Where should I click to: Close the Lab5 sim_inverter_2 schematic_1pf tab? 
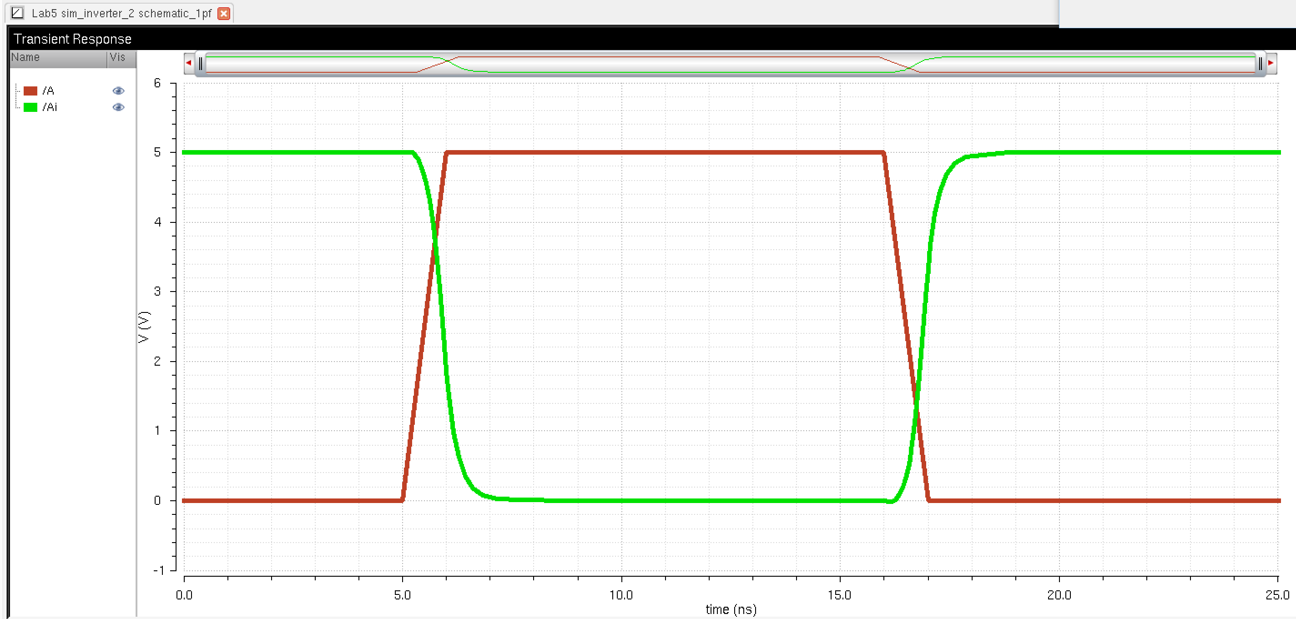[x=224, y=14]
